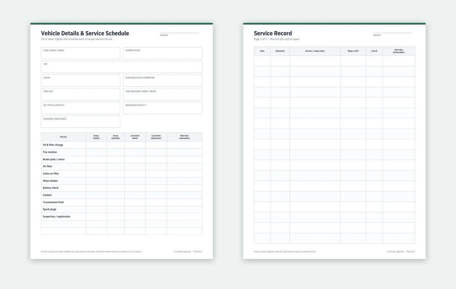Click the 'Service' column header in the schedule table

63,137
